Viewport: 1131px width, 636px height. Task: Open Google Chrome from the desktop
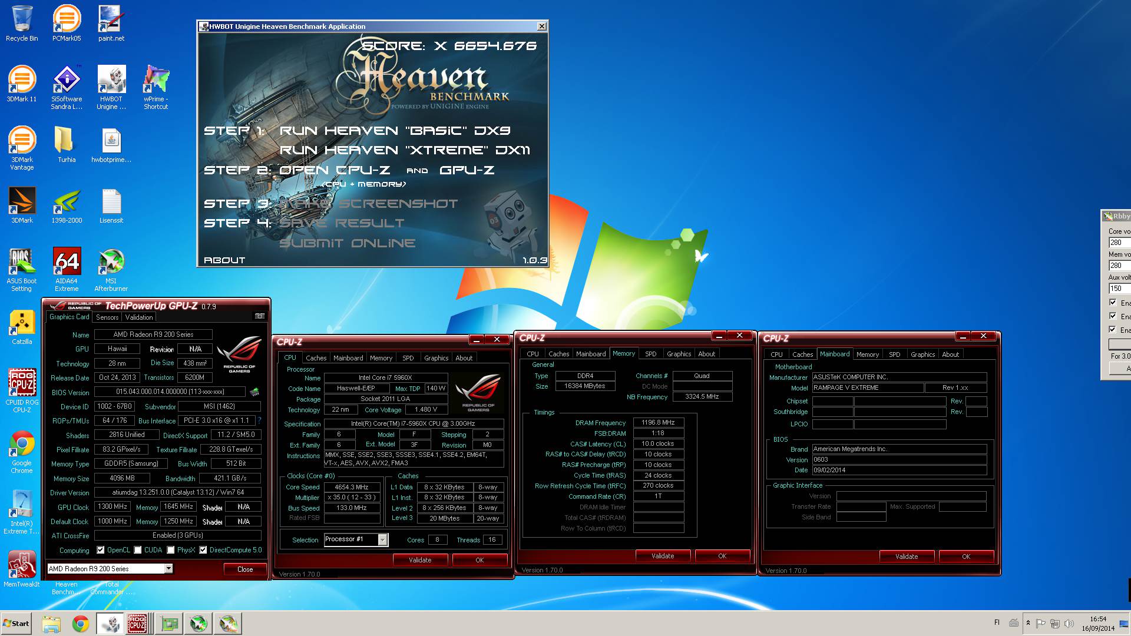22,452
